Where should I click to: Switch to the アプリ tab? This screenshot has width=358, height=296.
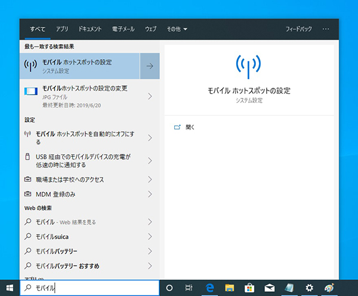pyautogui.click(x=62, y=29)
